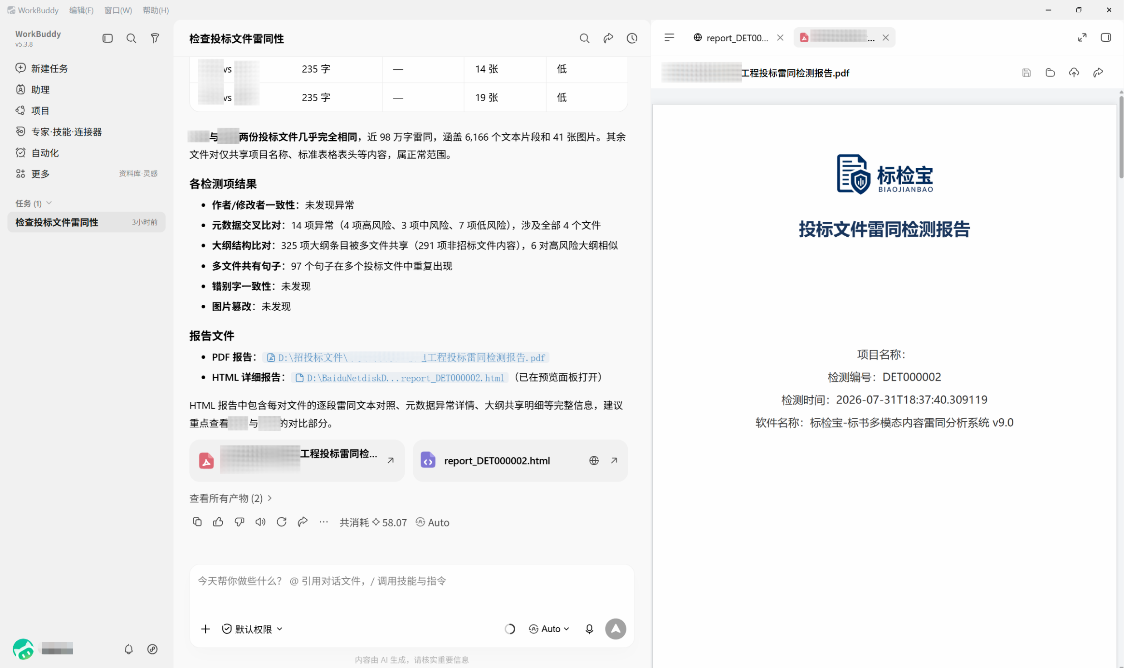Click the Auto label next to 共消耗
The width and height of the screenshot is (1124, 668).
tap(432, 522)
